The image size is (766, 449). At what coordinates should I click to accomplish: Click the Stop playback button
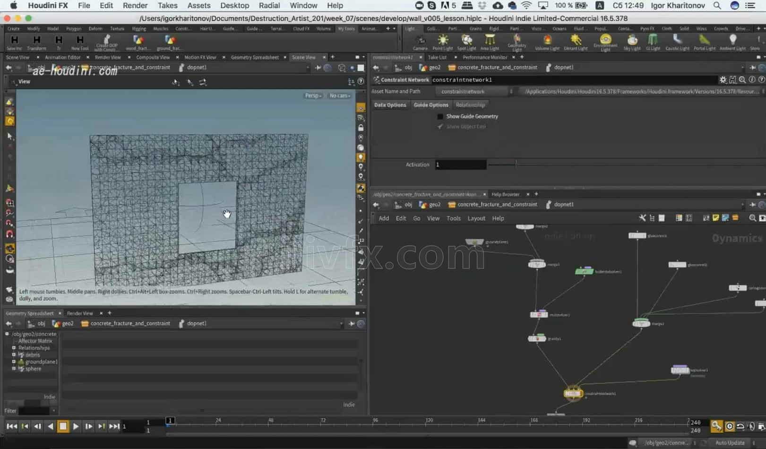(x=63, y=426)
